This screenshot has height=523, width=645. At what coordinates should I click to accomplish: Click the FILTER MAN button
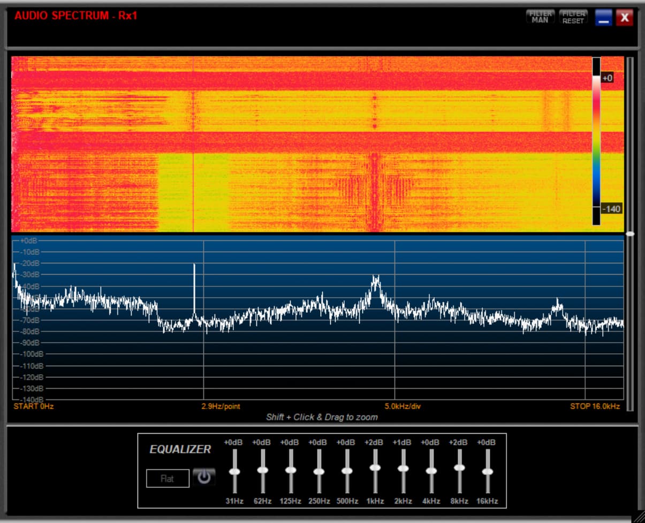click(x=540, y=17)
